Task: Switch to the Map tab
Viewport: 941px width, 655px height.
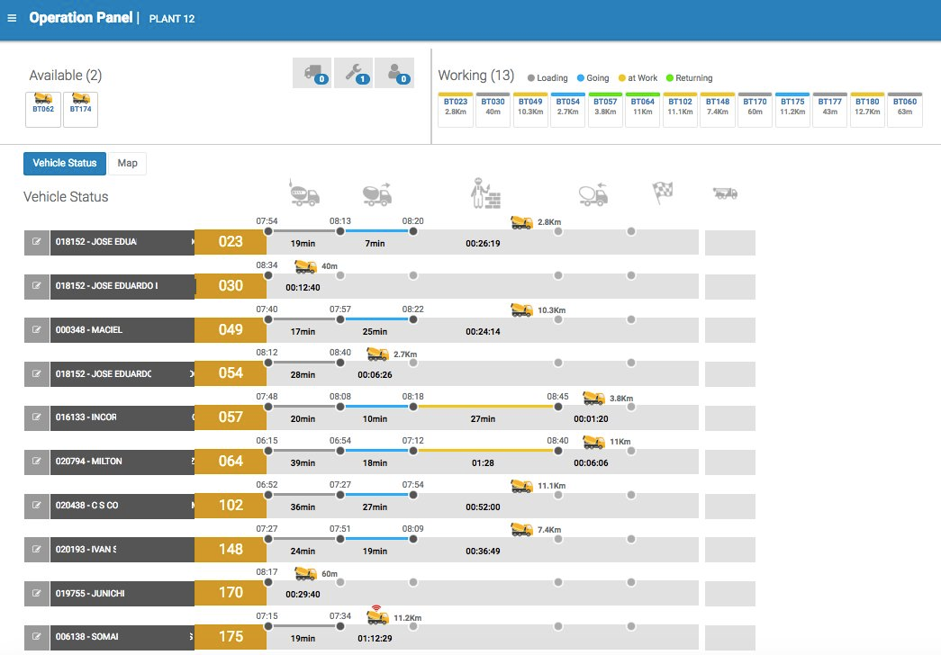Action: click(x=127, y=163)
